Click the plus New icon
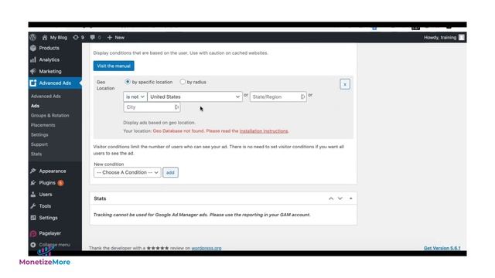 110,37
